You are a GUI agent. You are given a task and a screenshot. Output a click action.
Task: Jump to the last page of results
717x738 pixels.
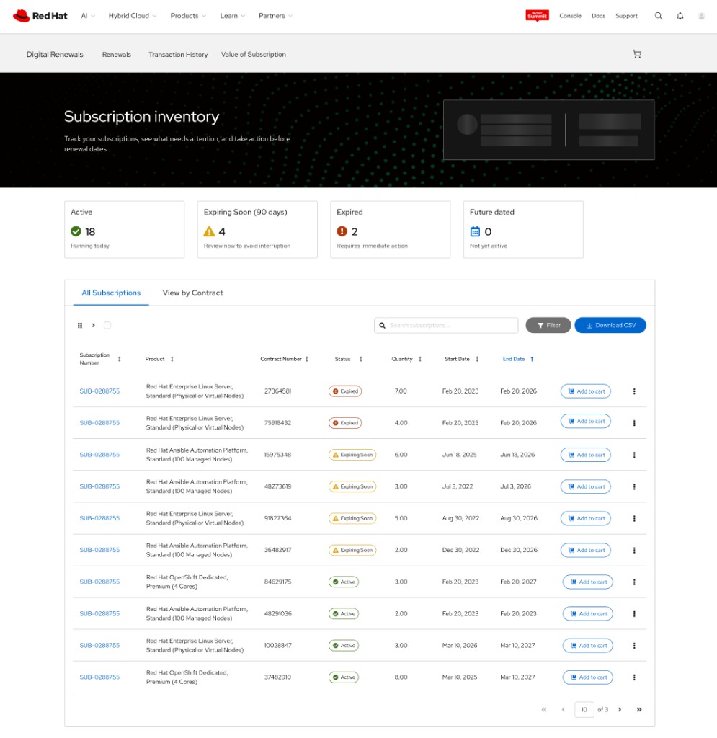click(639, 709)
